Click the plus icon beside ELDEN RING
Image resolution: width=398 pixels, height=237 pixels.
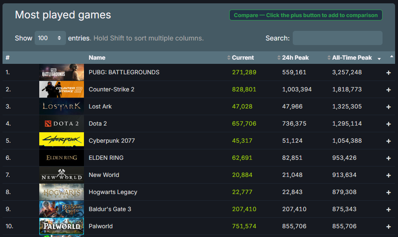pyautogui.click(x=388, y=158)
